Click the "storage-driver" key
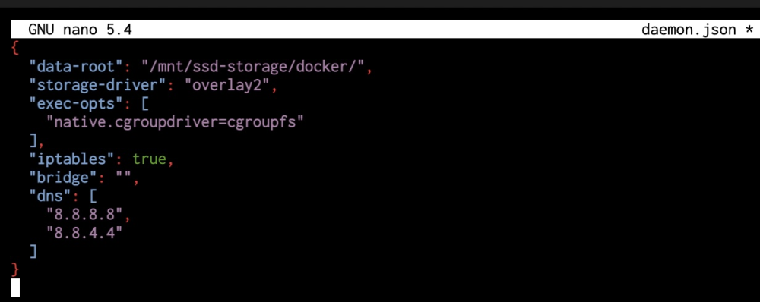The image size is (760, 302). [97, 85]
